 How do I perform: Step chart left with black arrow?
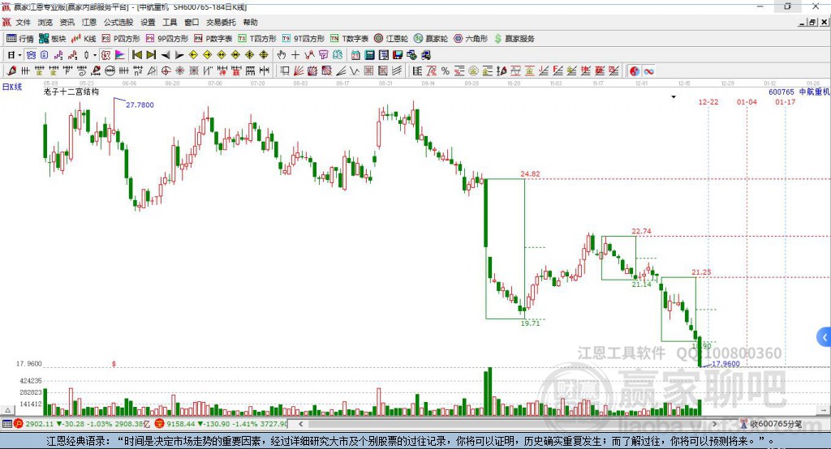pos(166,55)
